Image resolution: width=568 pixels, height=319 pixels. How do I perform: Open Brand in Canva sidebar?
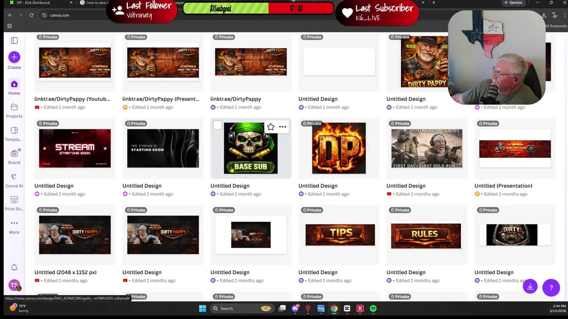(x=14, y=156)
